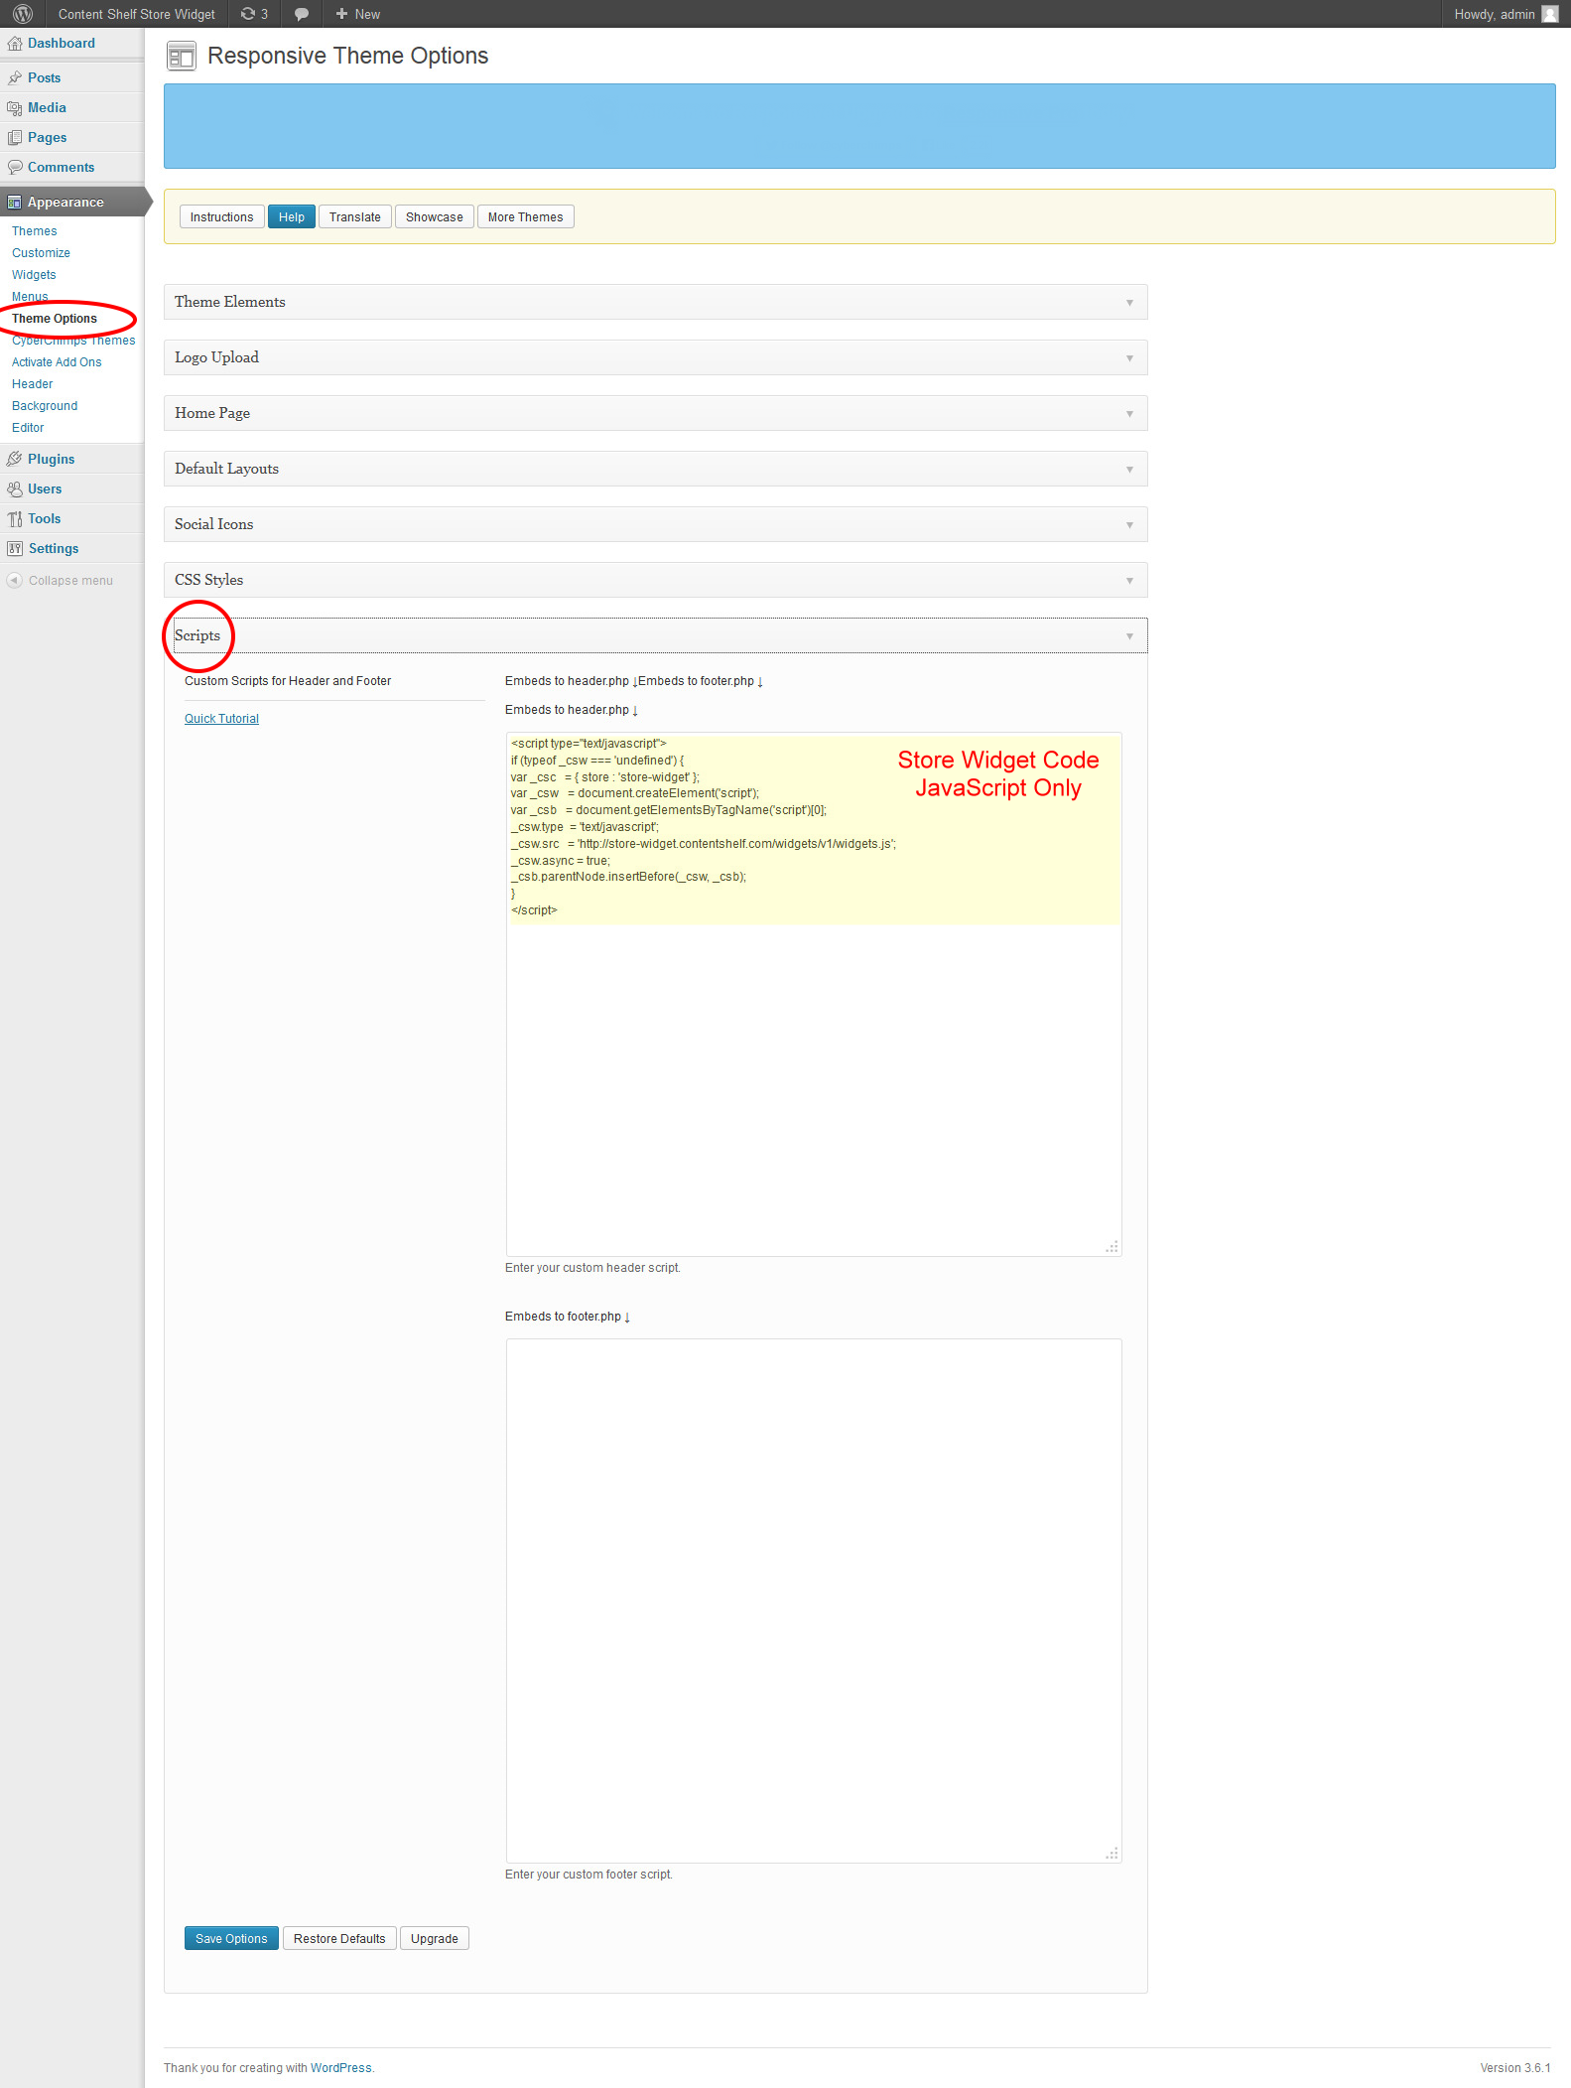Click inside the header script textarea
This screenshot has height=2088, width=1571.
(x=814, y=994)
